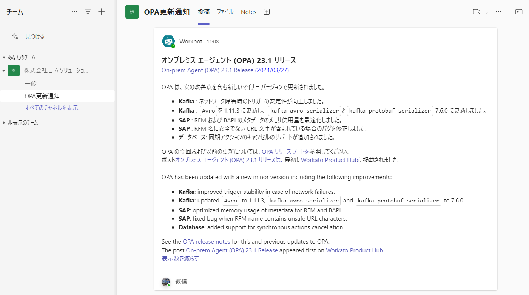Viewport: 529px width, 295px height.
Task: Click kafka-avro-serializer code tag in English list
Action: 304,201
